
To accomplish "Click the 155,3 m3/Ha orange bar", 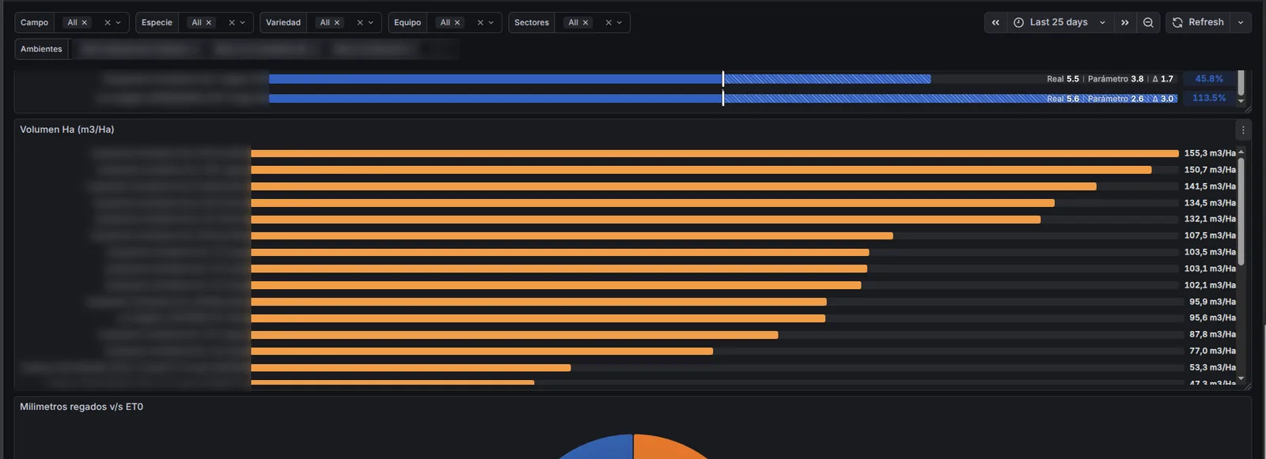I will 714,153.
